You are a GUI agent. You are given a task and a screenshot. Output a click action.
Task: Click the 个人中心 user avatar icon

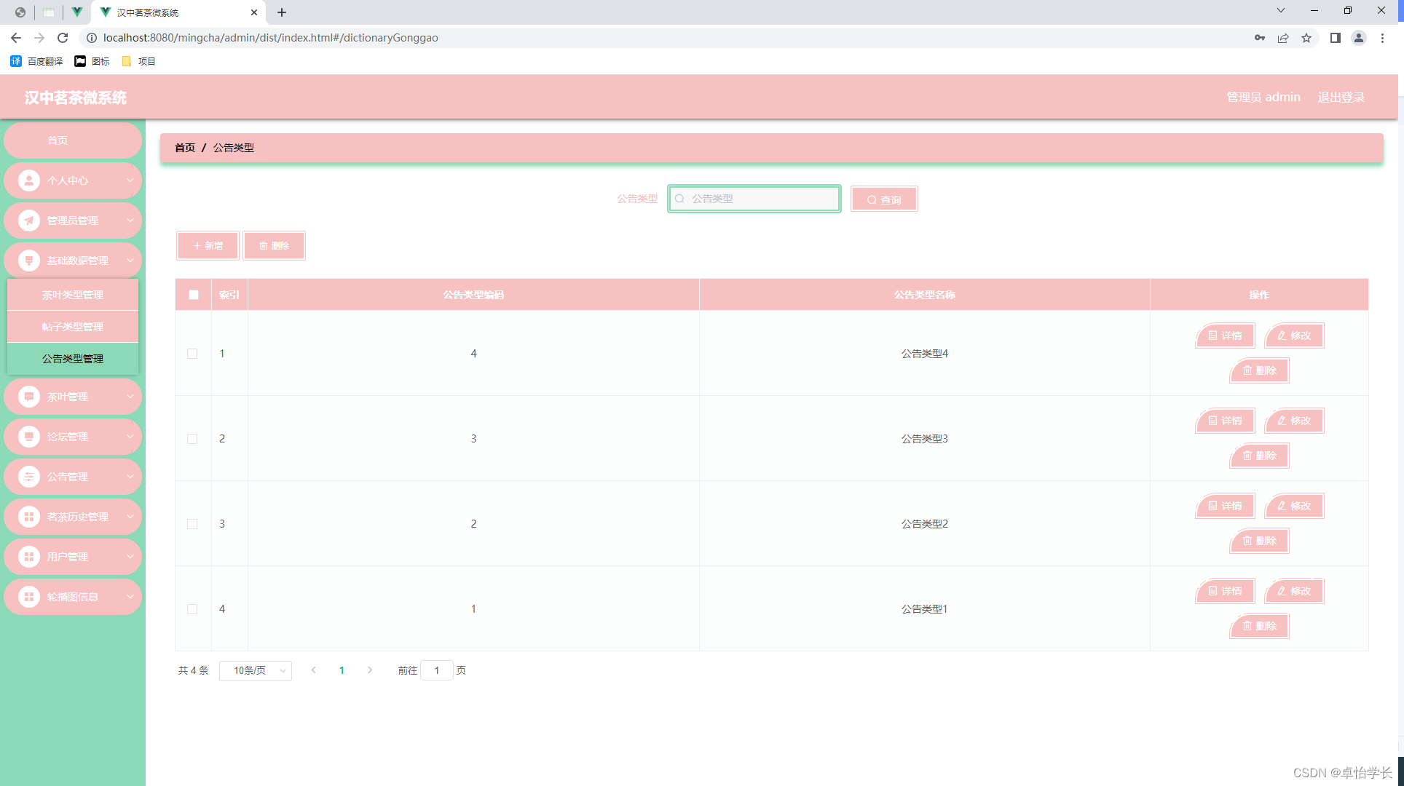29,180
